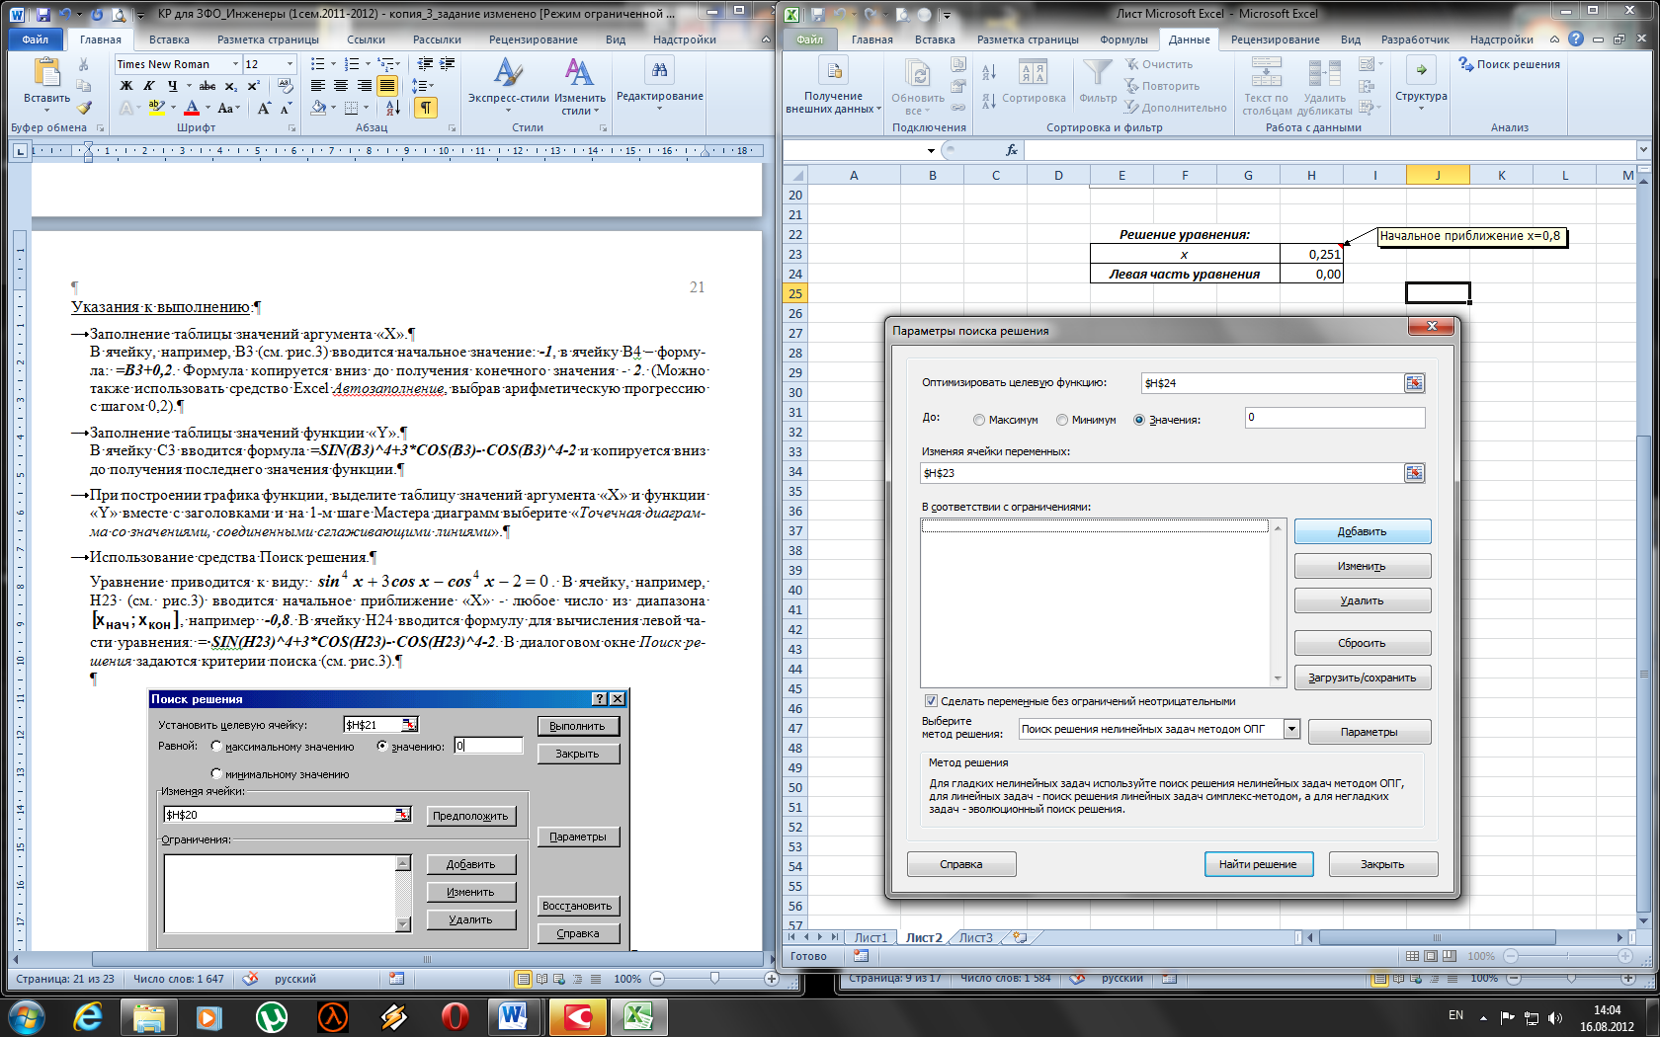The height and width of the screenshot is (1037, 1660).
Task: Click the Cut scissors icon in Word
Action: pos(84,64)
